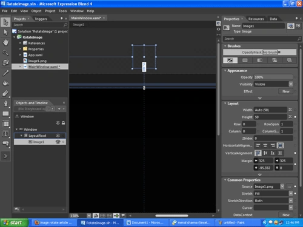Open the Stretch dropdown
303x227 pixels.
point(291,194)
